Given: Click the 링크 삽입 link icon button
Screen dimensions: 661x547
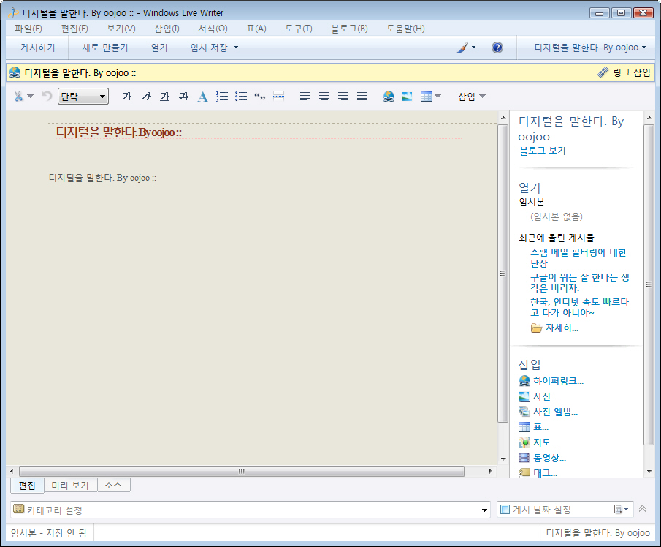Looking at the screenshot, I should point(624,72).
